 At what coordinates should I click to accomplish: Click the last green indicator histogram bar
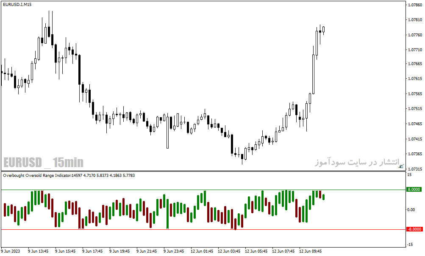click(323, 197)
